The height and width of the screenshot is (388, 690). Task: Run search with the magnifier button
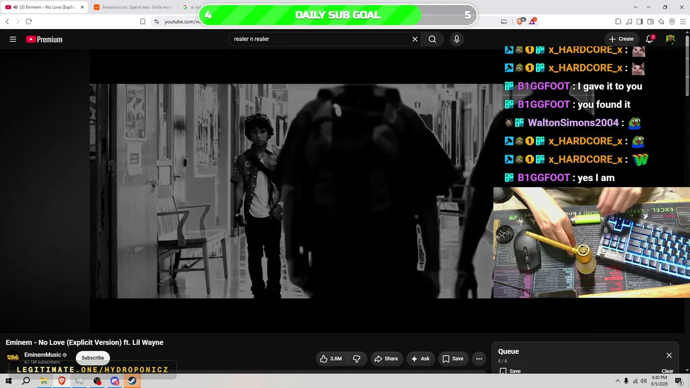coord(432,39)
